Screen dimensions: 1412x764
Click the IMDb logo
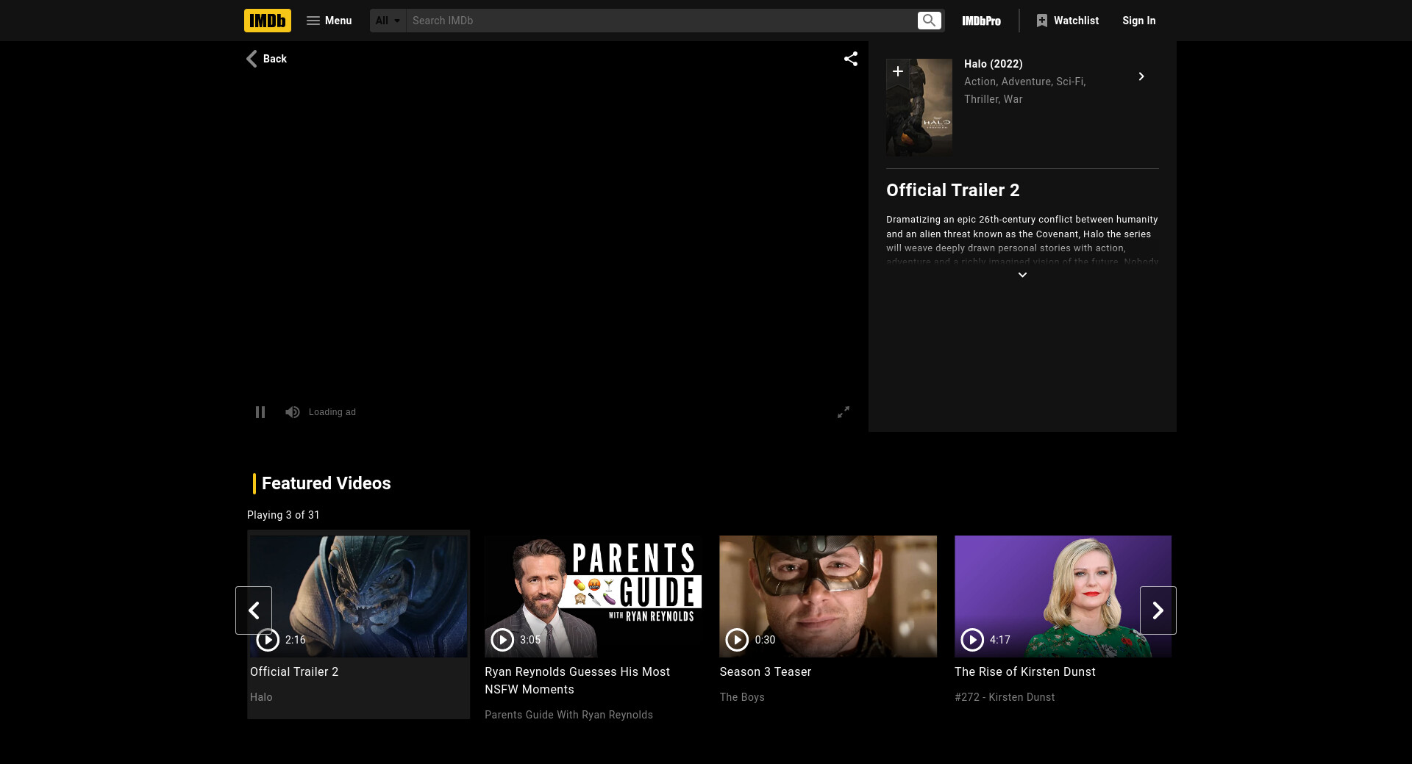(x=267, y=21)
